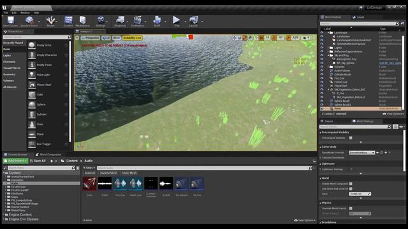408x229 pixels.
Task: Select the Fire_Cue audio asset thumbnail
Action: [x=120, y=184]
